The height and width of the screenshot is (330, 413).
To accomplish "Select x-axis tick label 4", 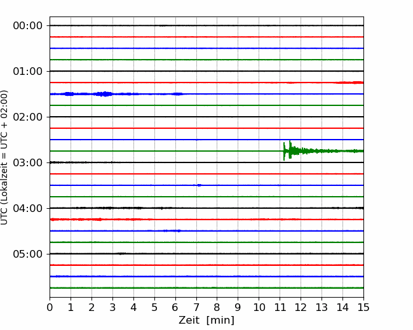I will (x=133, y=307).
